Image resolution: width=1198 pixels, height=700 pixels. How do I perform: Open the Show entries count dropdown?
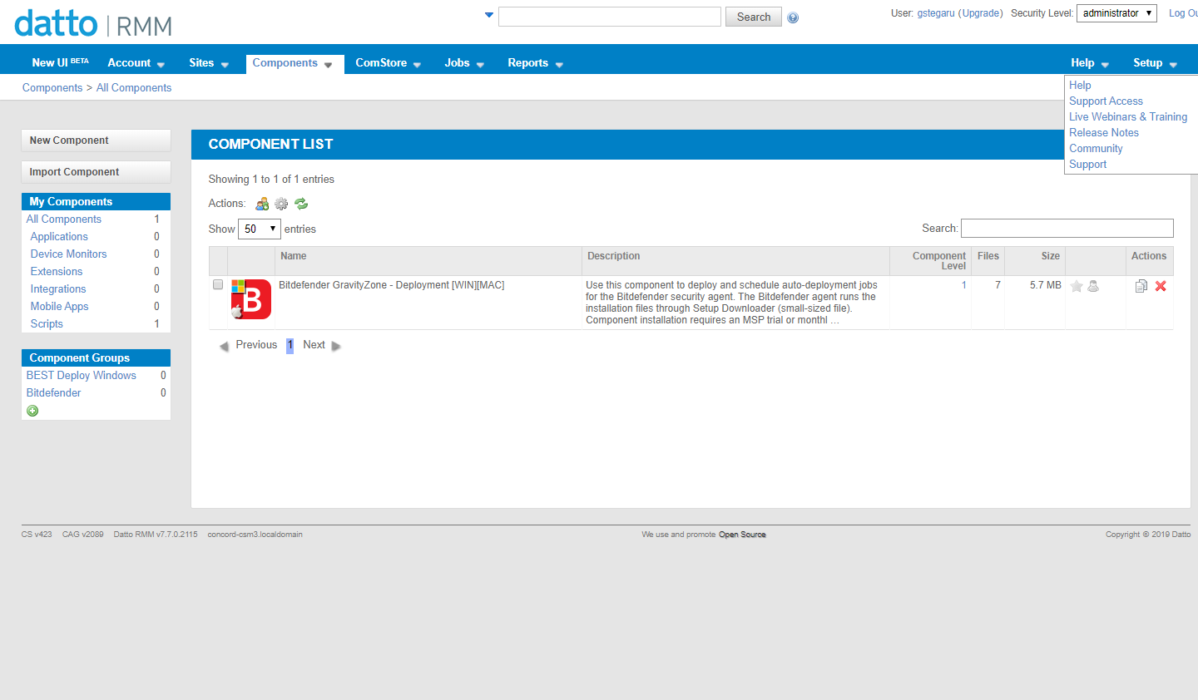(260, 229)
